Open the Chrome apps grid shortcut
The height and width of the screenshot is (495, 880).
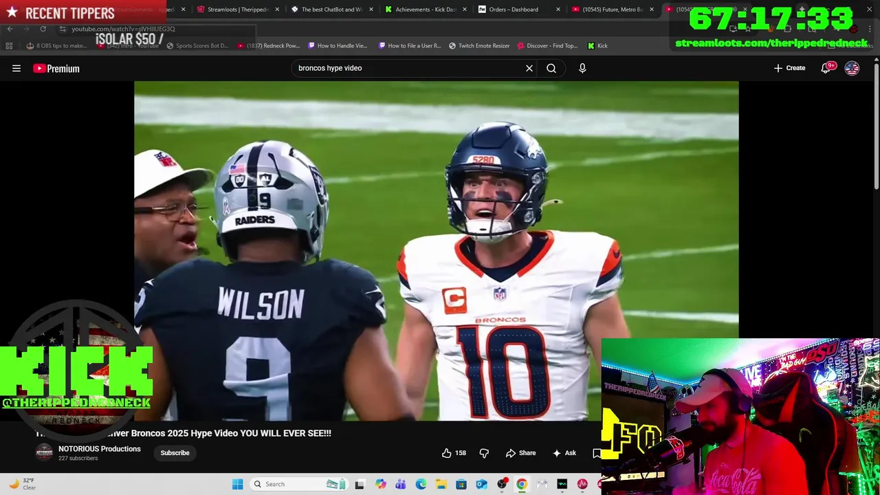click(x=9, y=45)
